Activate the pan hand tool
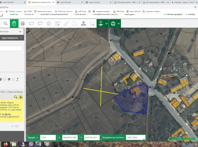Viewport: 198px width, 147px height. click(x=14, y=23)
